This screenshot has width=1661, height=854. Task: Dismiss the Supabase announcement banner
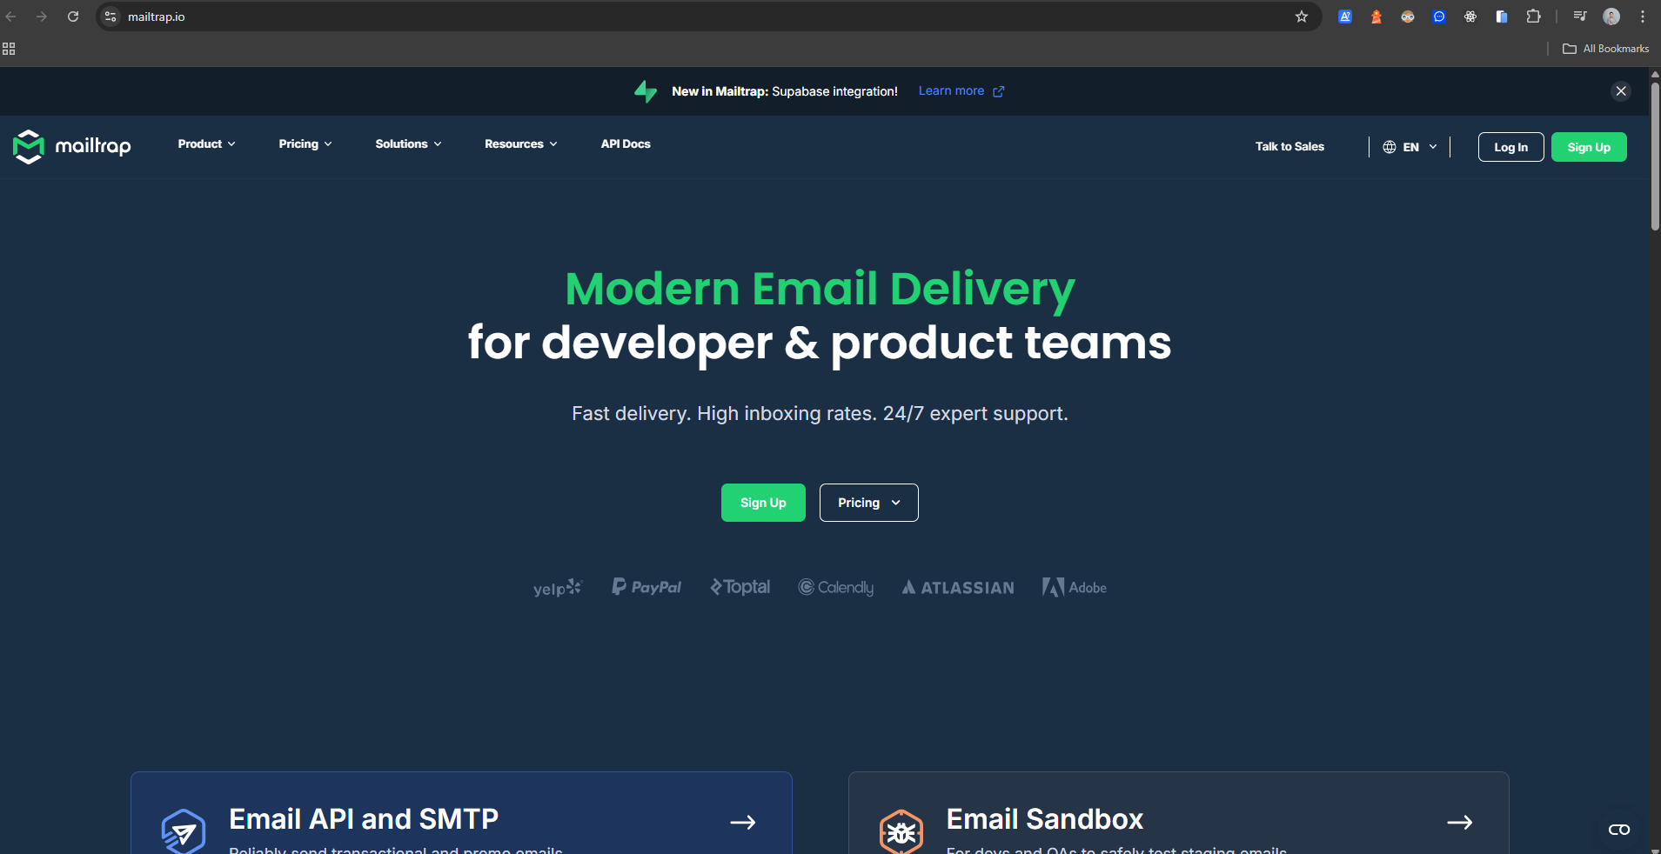(x=1620, y=91)
